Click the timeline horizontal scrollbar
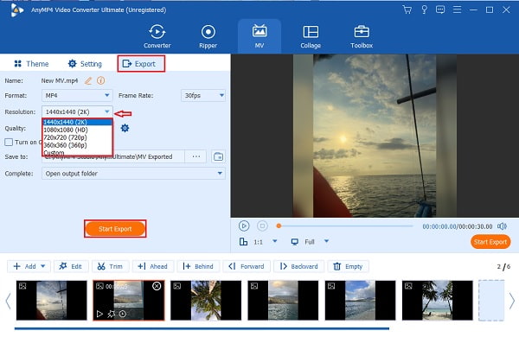519x337 pixels. point(202,328)
